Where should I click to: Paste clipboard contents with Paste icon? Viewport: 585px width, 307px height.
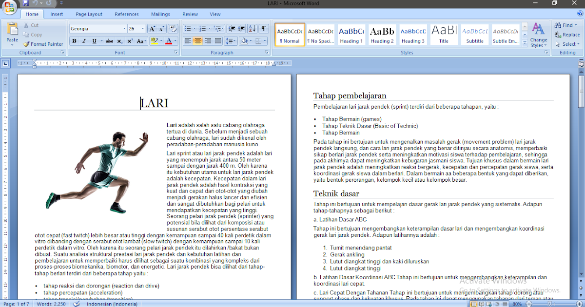12,29
